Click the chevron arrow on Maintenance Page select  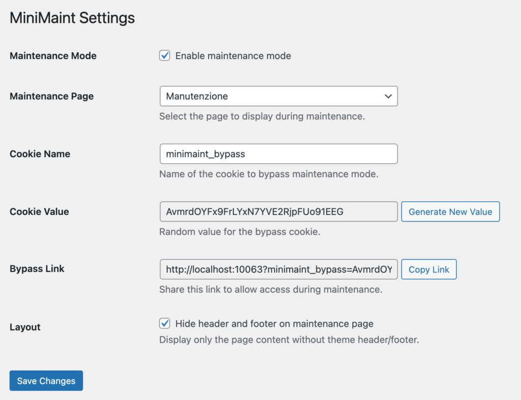pyautogui.click(x=388, y=96)
